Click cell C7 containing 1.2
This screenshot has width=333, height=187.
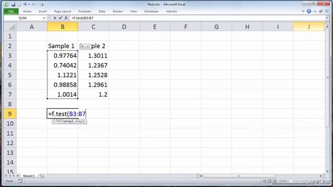click(93, 95)
